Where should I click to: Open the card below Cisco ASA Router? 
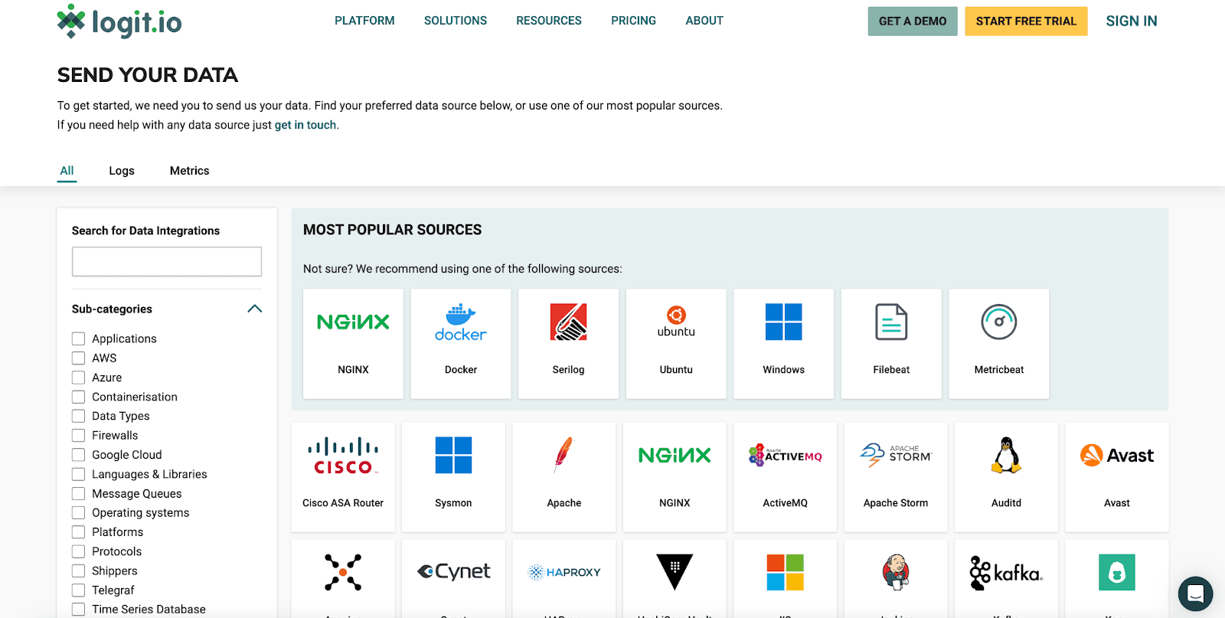point(343,578)
